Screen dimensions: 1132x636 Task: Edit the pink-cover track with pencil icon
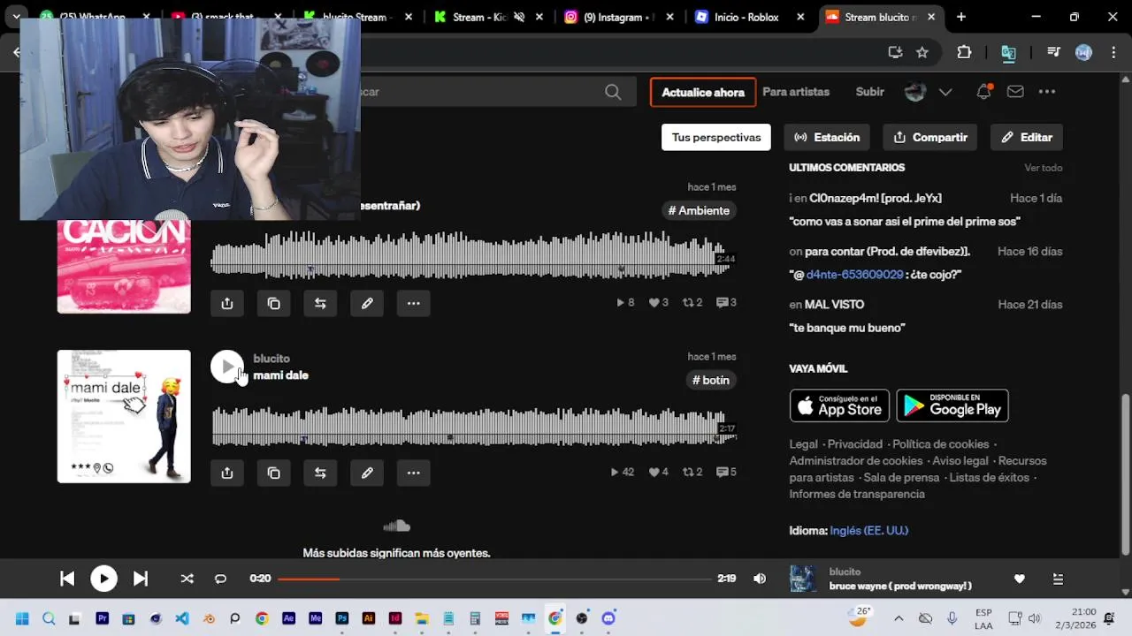pyautogui.click(x=367, y=303)
